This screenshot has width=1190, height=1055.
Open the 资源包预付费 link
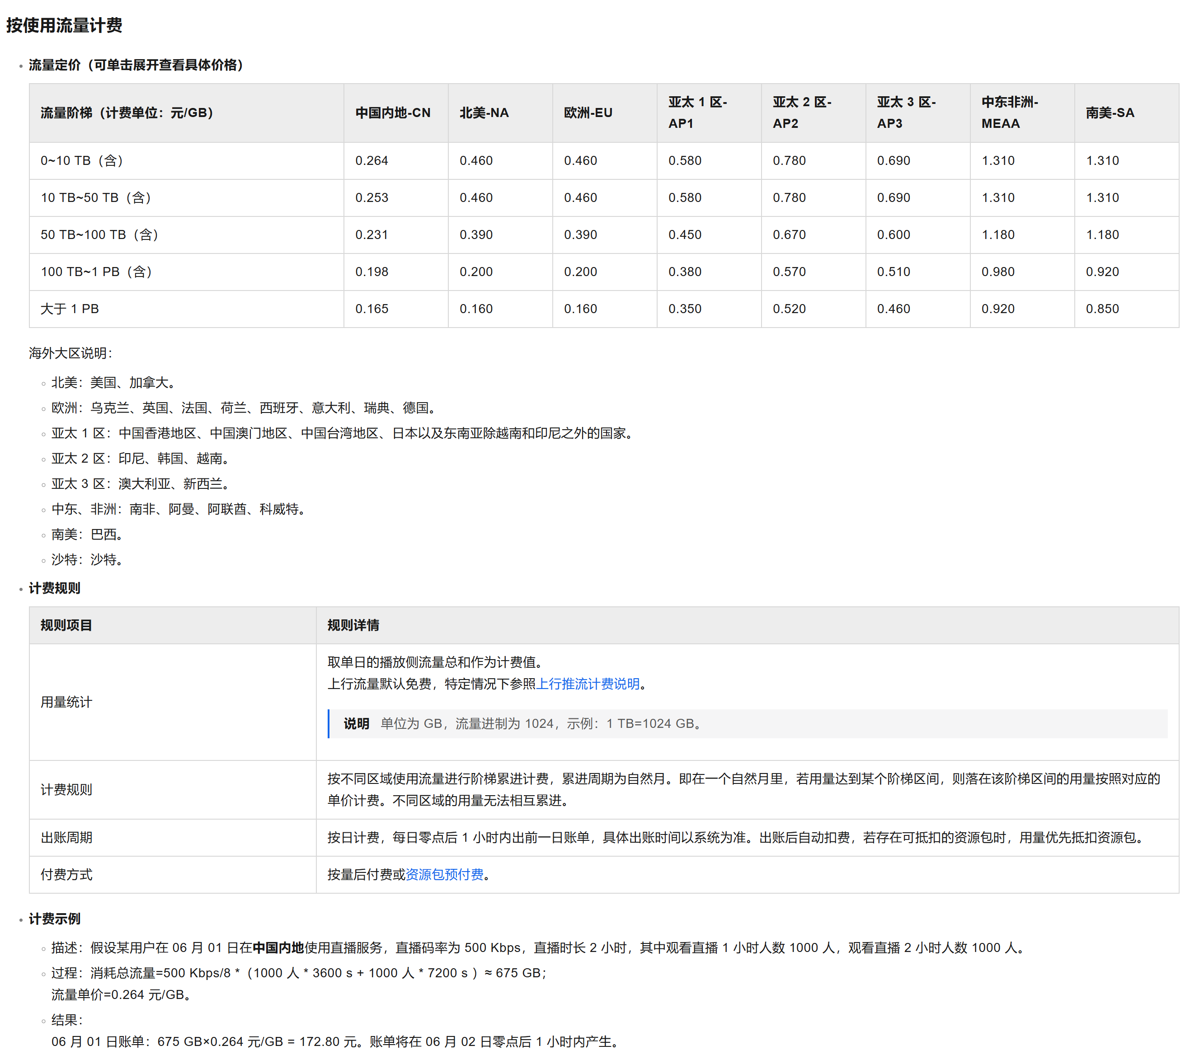(444, 875)
